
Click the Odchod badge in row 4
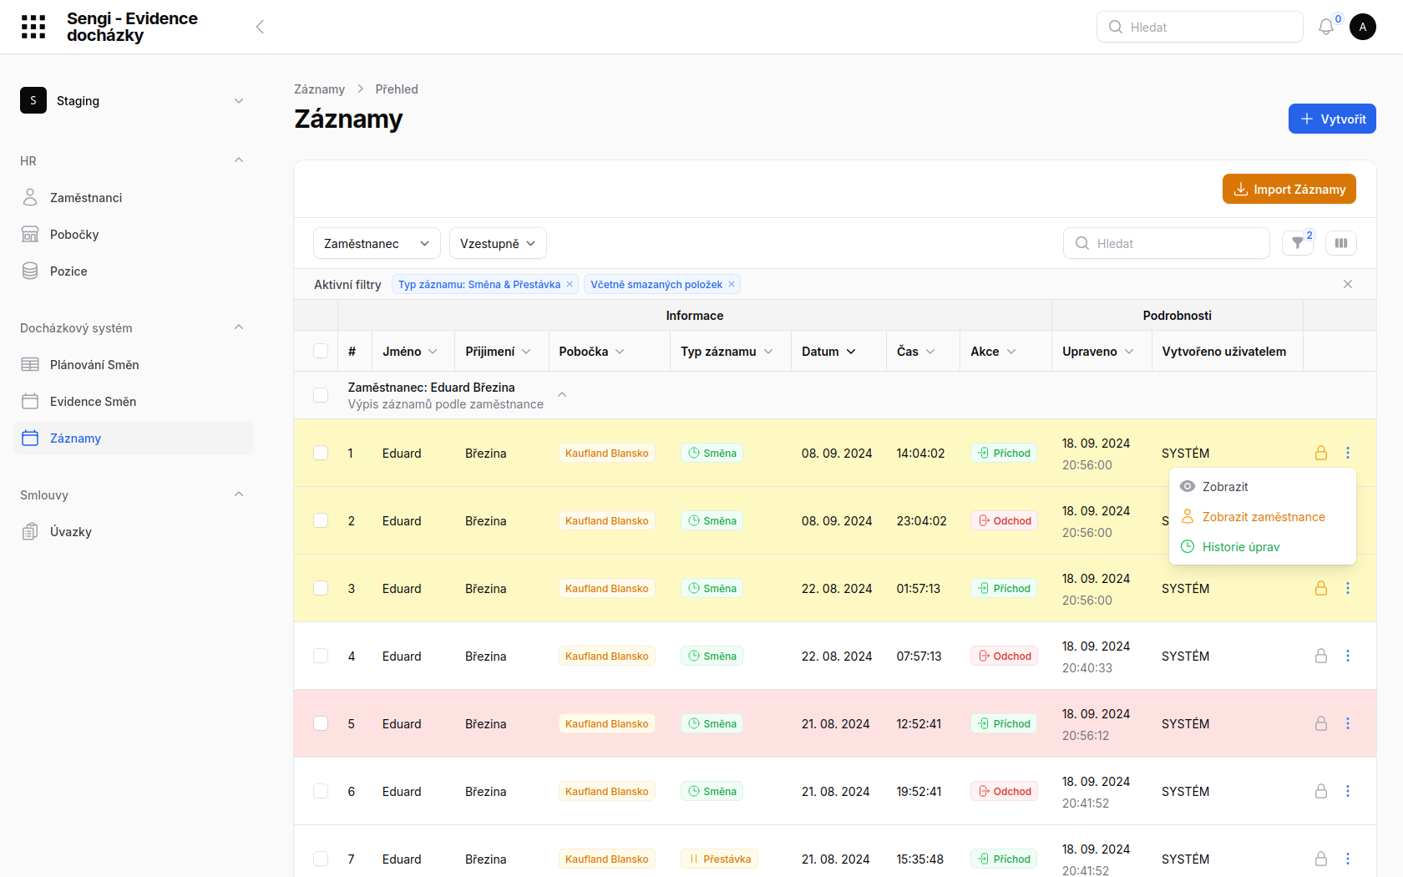[x=1005, y=656]
